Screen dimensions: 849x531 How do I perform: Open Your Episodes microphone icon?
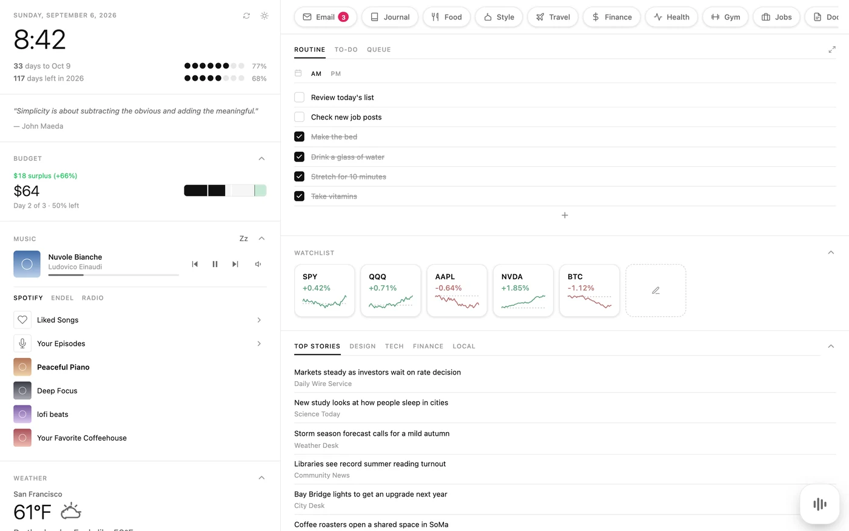pyautogui.click(x=22, y=343)
